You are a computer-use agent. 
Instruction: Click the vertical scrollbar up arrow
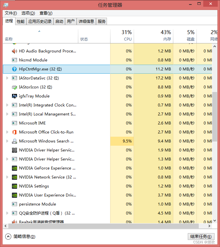[215, 46]
